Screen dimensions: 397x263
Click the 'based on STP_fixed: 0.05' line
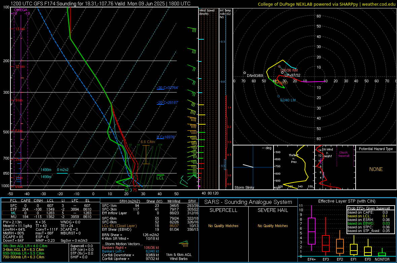point(369,231)
